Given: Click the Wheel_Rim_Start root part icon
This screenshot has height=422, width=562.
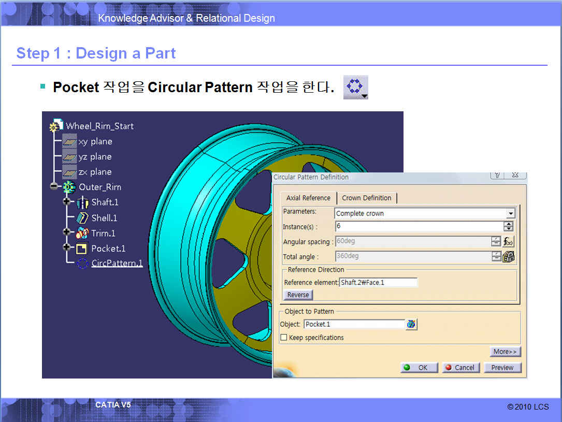Looking at the screenshot, I should (55, 126).
